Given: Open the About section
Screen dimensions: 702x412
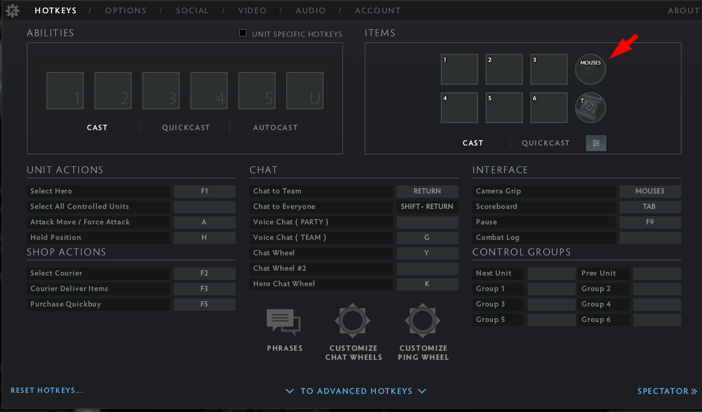Looking at the screenshot, I should click(x=684, y=11).
